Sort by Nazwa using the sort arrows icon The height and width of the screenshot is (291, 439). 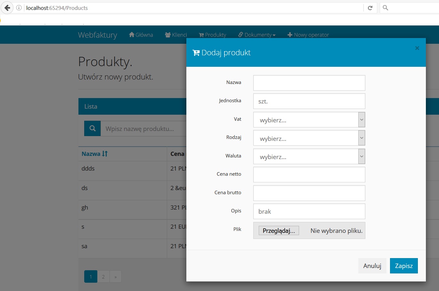point(105,154)
